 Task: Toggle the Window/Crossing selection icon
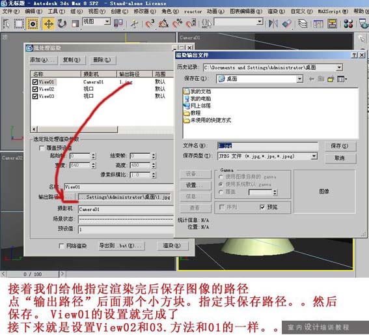33,24
